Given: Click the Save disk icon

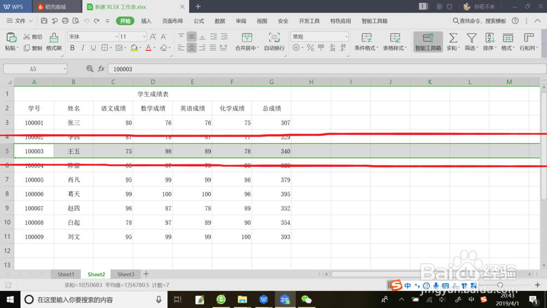Looking at the screenshot, I should [44, 21].
